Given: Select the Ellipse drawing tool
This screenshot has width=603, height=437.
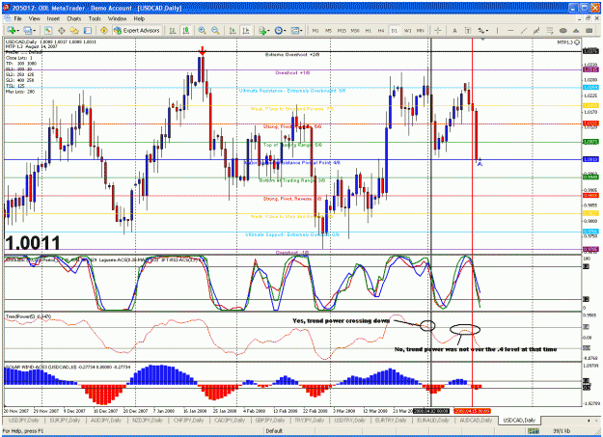Looking at the screenshot, I should click(x=563, y=31).
